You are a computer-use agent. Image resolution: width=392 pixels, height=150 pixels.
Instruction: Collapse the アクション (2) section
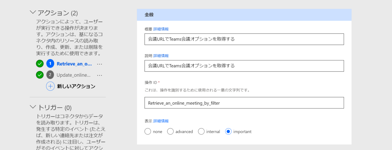[x=33, y=12]
